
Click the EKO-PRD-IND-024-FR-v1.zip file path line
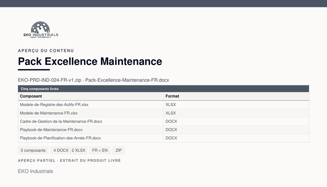pyautogui.click(x=93, y=80)
